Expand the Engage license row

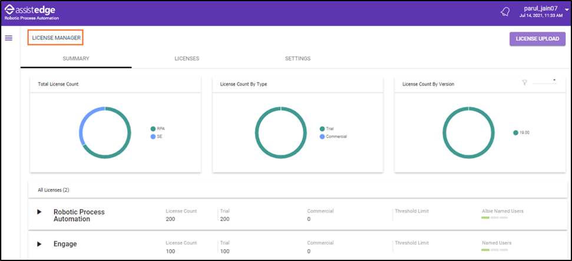(39, 244)
